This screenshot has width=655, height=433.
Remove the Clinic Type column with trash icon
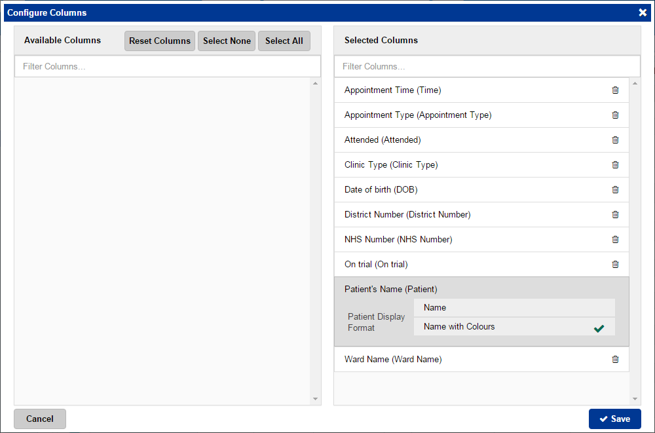point(615,165)
